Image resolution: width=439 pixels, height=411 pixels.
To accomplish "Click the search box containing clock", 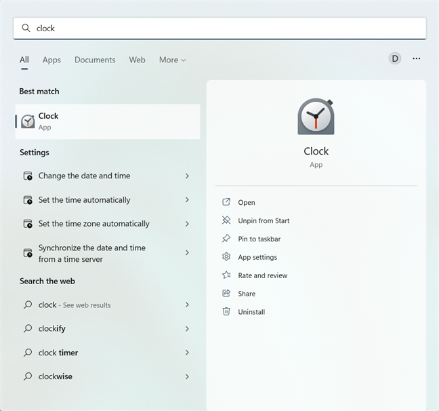I will pyautogui.click(x=219, y=28).
